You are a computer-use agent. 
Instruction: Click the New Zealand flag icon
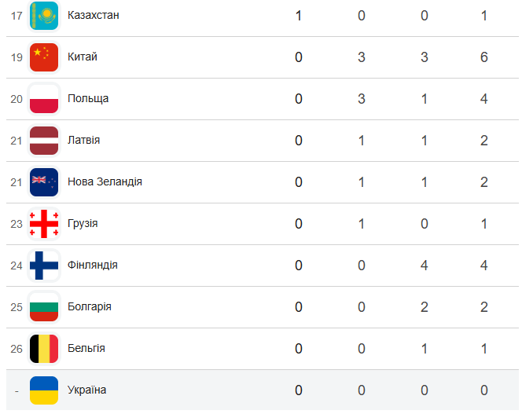[44, 181]
